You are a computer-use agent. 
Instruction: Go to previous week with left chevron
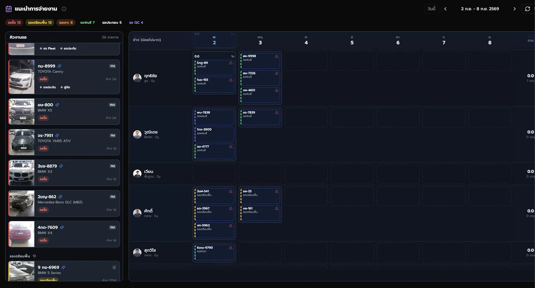[445, 9]
